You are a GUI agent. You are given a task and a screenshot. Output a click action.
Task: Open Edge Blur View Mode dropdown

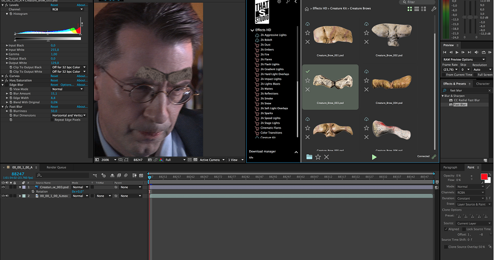pos(68,89)
